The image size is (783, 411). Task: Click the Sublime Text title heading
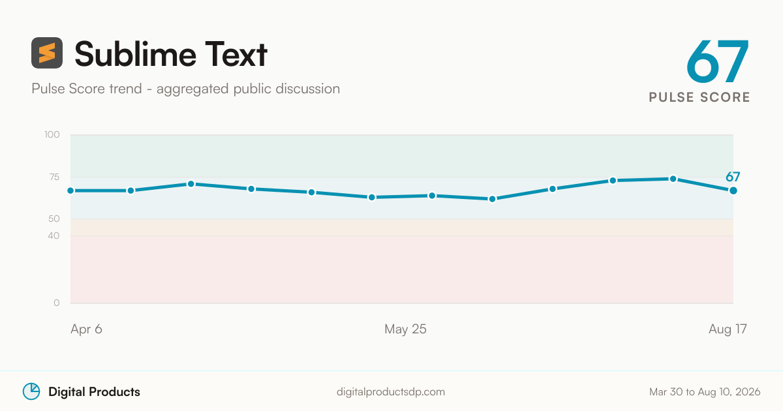point(171,53)
